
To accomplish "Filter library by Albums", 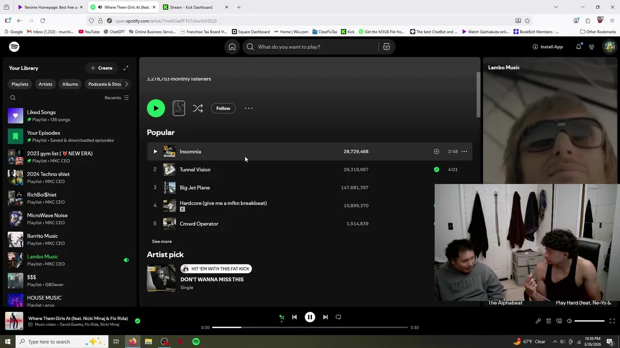I will pos(70,84).
